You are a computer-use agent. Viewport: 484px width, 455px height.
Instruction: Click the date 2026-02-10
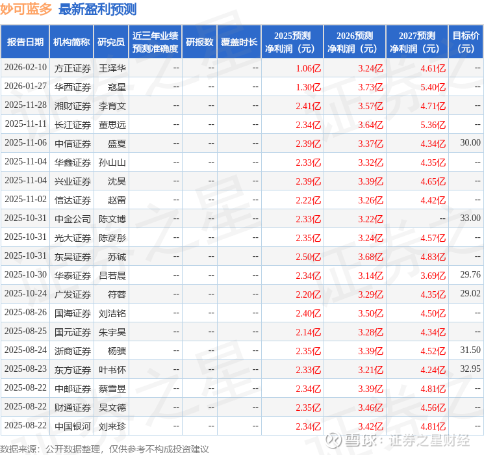click(x=25, y=68)
